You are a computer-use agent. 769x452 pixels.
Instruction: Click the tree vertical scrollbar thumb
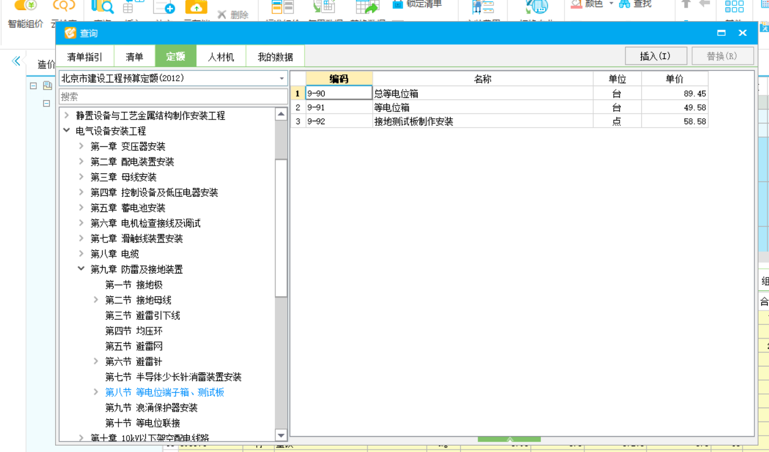point(281,227)
